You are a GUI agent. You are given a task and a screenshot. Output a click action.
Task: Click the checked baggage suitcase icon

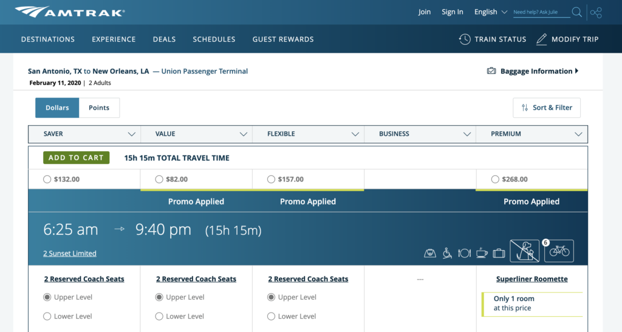pyautogui.click(x=499, y=252)
